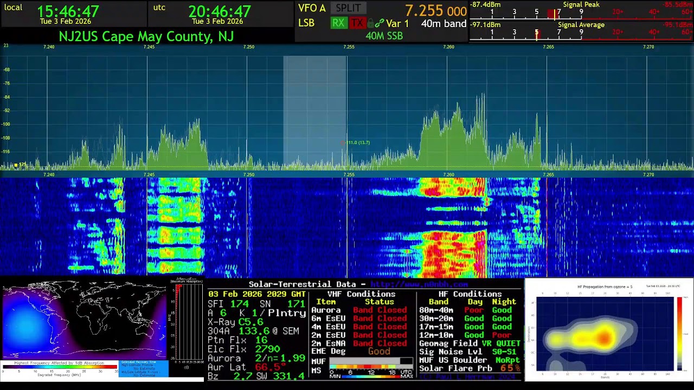Click the local time 15:46:47
This screenshot has height=390, width=694.
tap(68, 11)
